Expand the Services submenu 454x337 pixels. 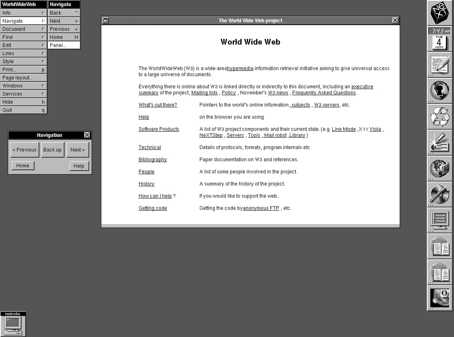24,94
